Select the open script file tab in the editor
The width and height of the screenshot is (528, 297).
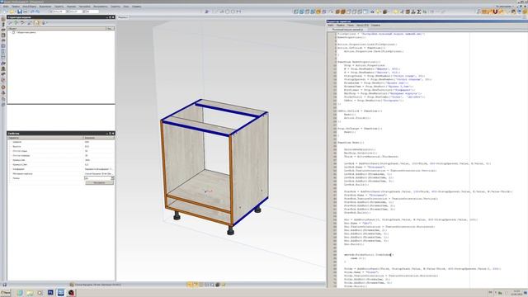click(347, 30)
